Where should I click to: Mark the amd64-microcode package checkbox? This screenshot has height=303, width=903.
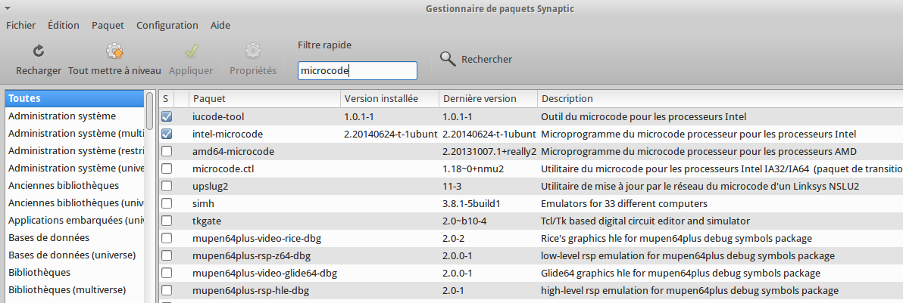(x=167, y=151)
